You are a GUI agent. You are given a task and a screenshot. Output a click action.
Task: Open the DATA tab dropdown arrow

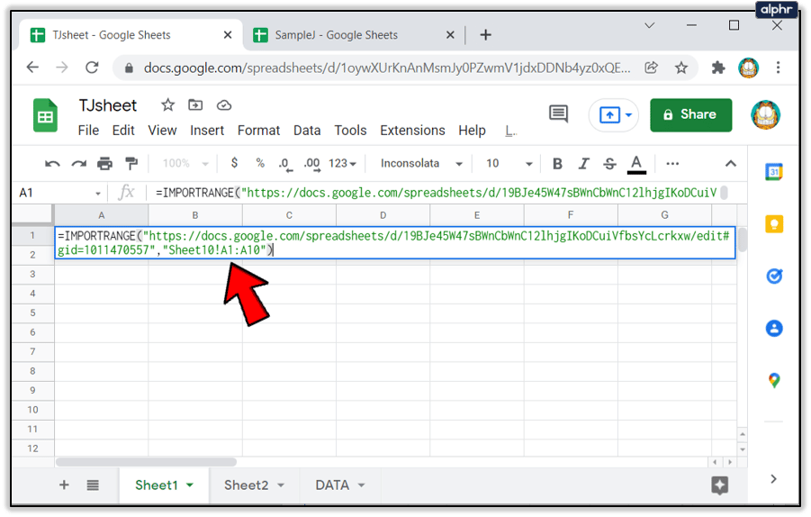(x=361, y=485)
